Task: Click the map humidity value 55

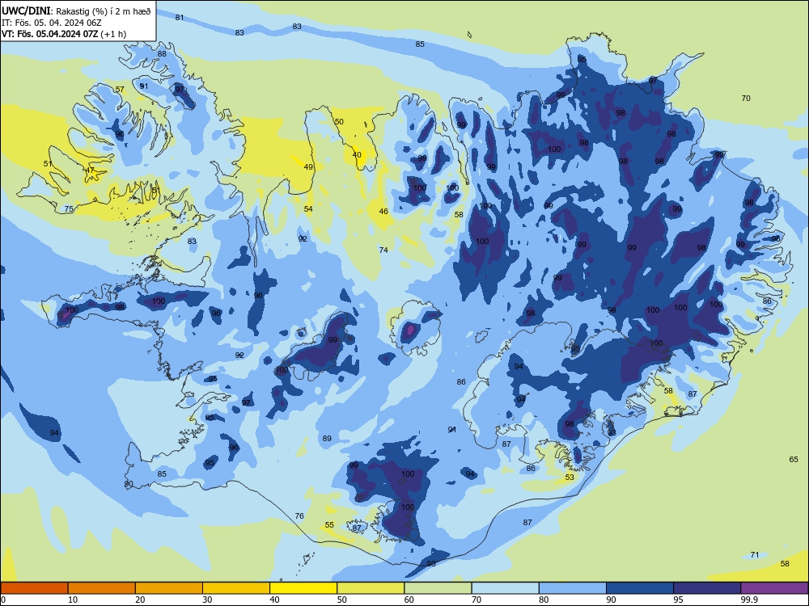Action: (x=329, y=525)
